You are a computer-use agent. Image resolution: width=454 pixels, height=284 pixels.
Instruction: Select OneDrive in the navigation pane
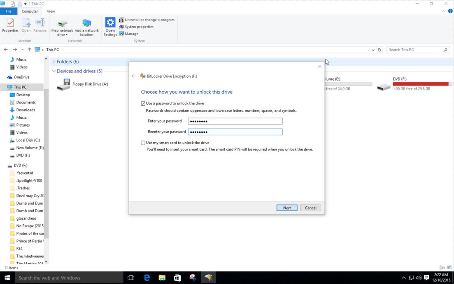18,77
